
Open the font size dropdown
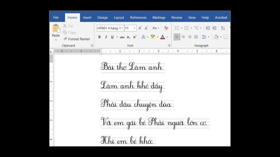tap(135, 28)
